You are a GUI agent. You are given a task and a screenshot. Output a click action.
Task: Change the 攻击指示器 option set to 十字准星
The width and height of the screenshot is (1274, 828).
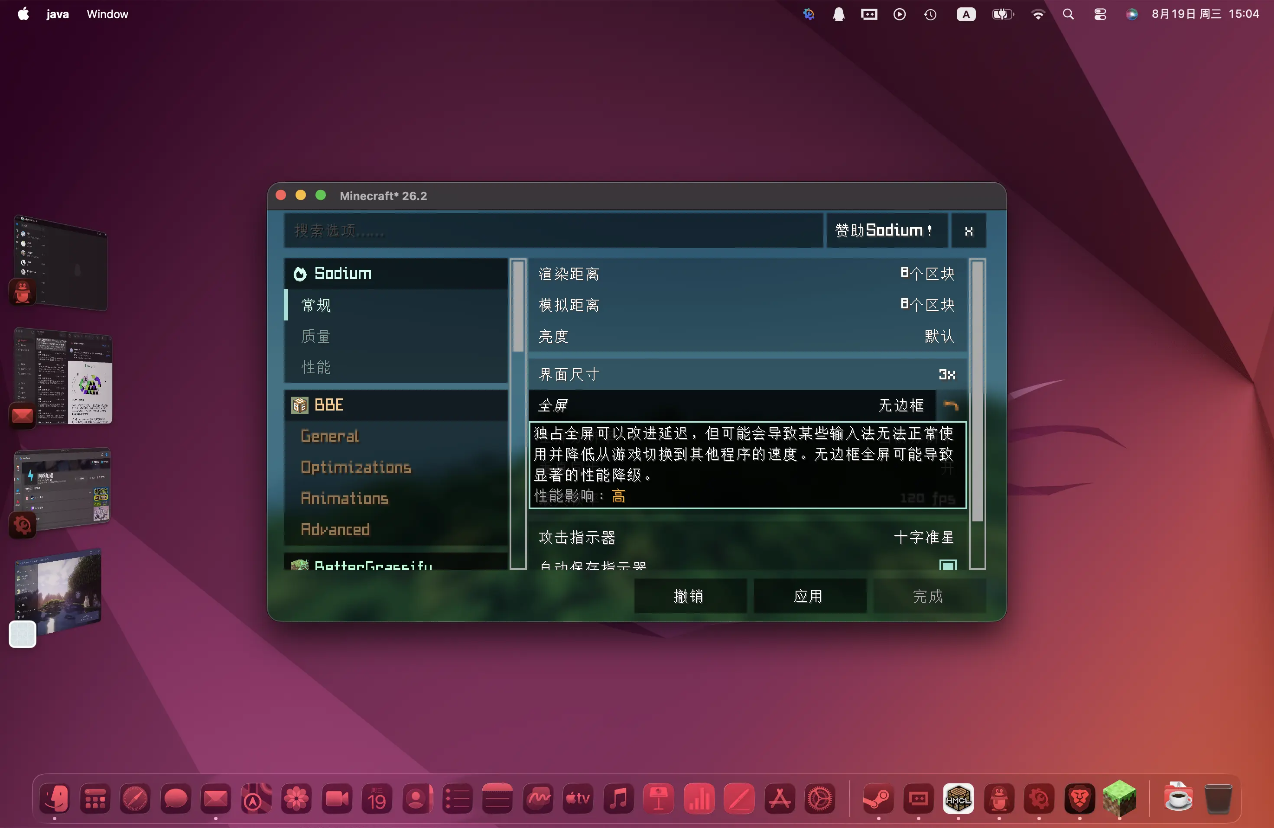tap(747, 537)
